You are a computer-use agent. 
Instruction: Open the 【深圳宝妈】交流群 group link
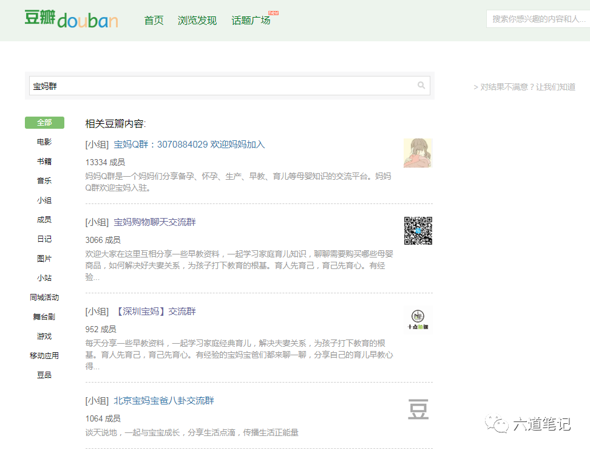tap(155, 312)
